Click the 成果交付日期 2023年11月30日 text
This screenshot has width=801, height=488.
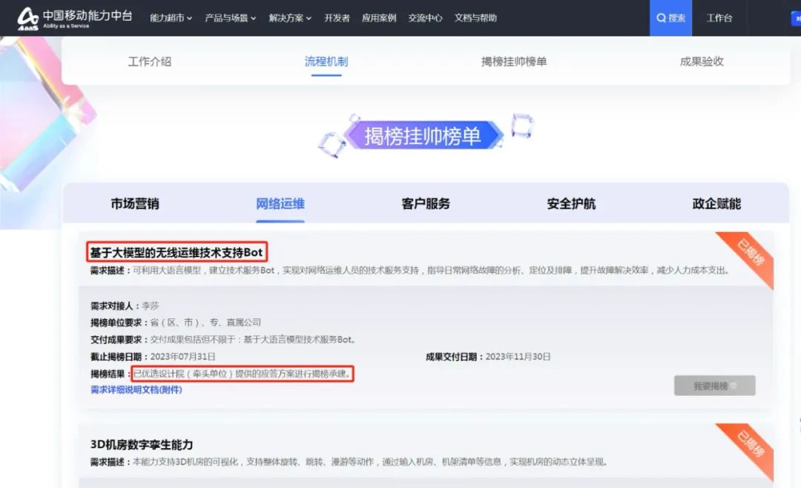[x=488, y=356]
